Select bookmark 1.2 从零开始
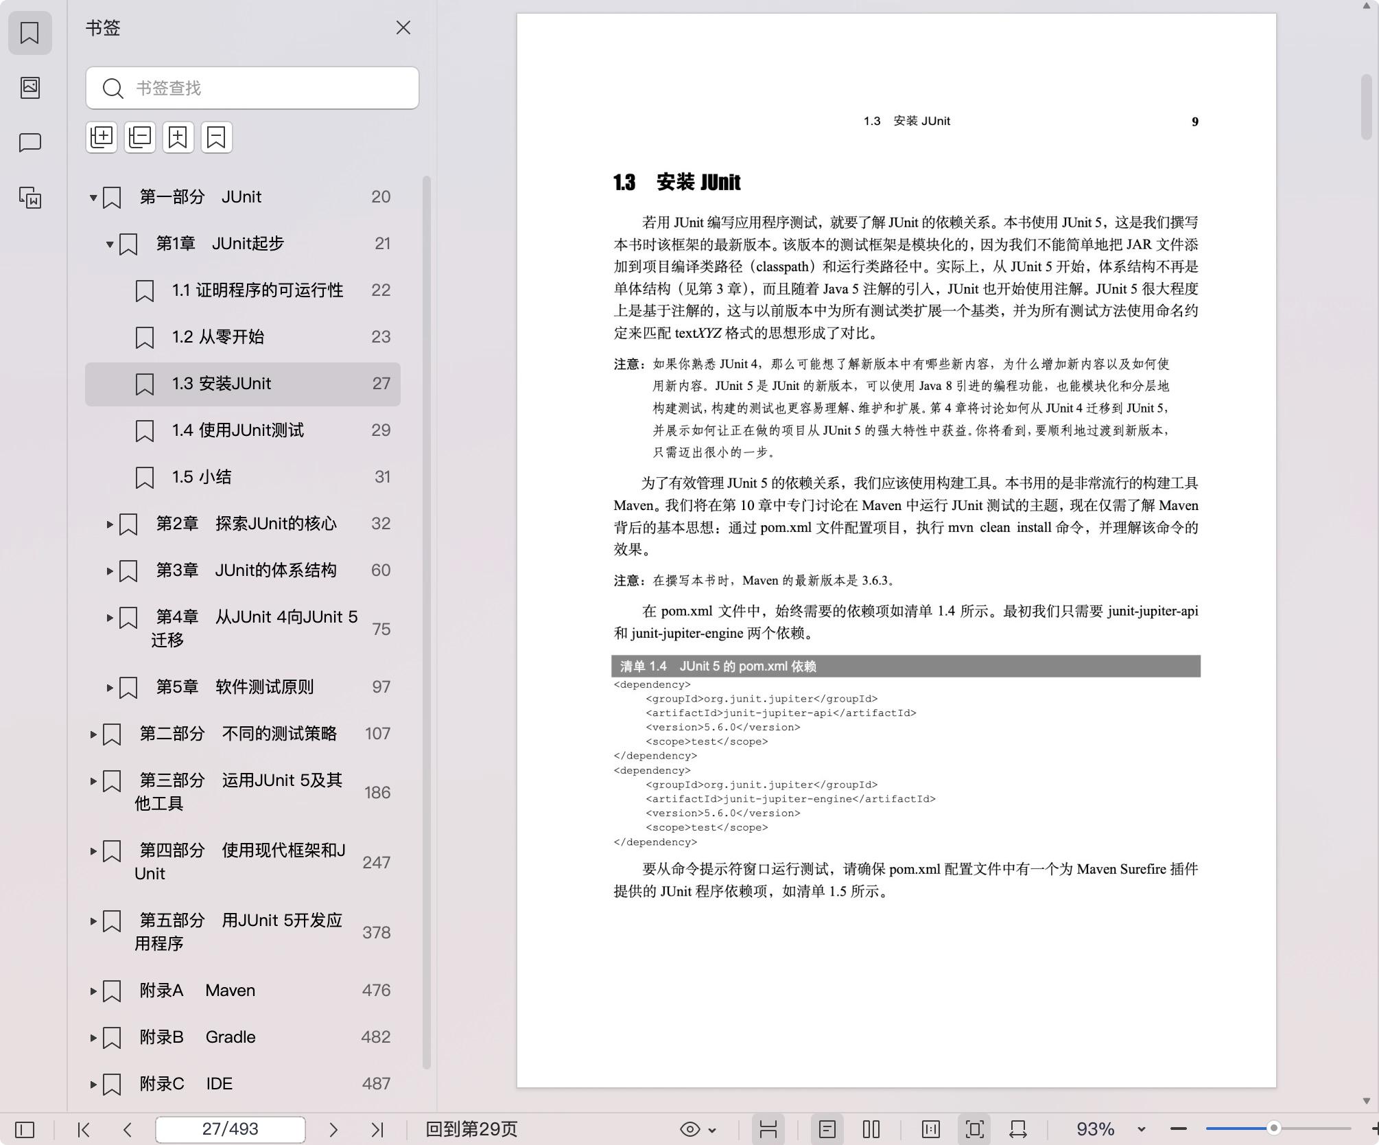 243,337
